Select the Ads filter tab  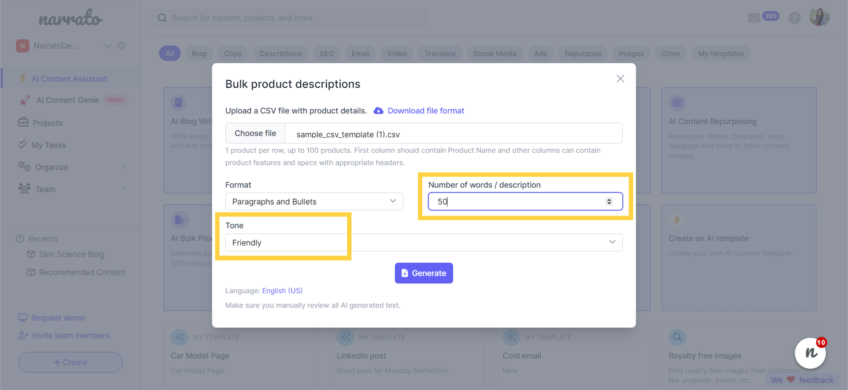coord(541,53)
